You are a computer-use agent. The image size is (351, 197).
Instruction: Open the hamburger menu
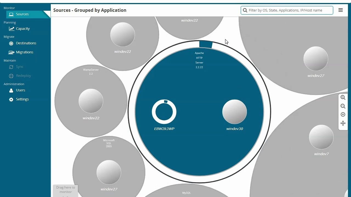point(341,10)
